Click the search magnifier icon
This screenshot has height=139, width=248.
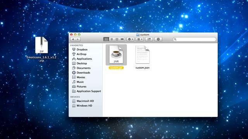click(x=175, y=39)
